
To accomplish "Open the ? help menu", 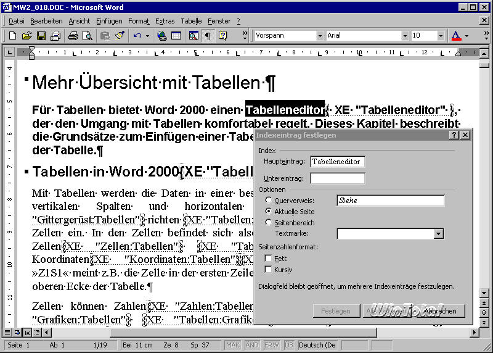I will click(238, 21).
